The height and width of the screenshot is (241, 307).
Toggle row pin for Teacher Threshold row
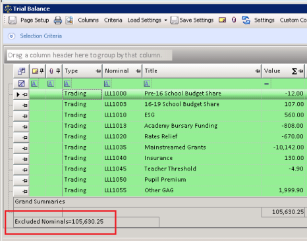coord(25,170)
